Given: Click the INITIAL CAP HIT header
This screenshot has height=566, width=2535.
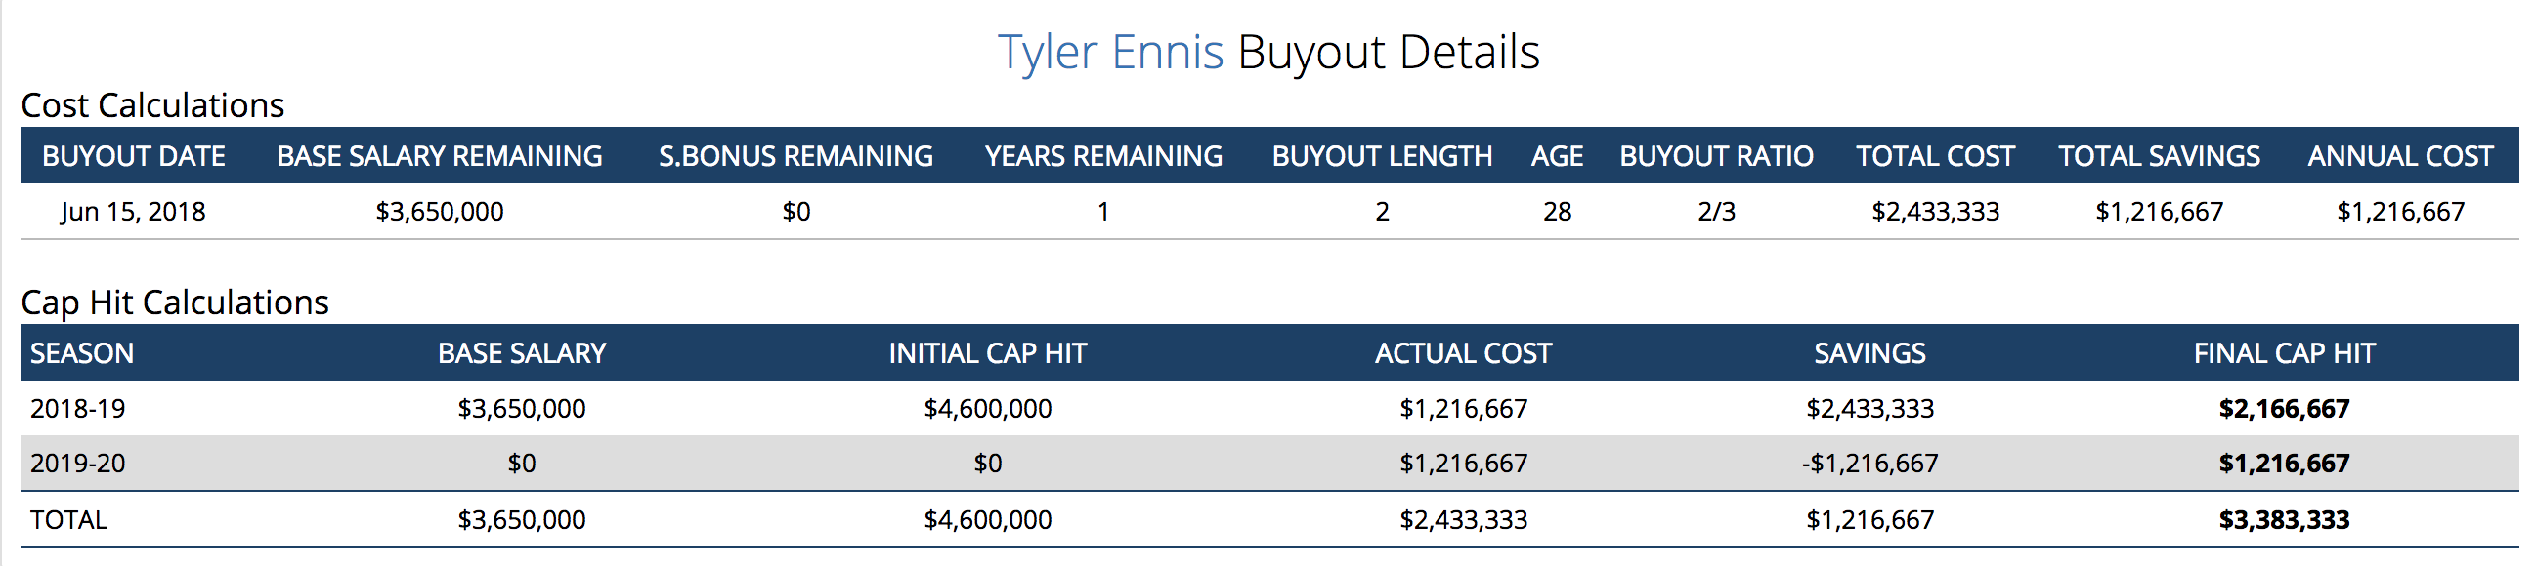Looking at the screenshot, I should point(987,353).
